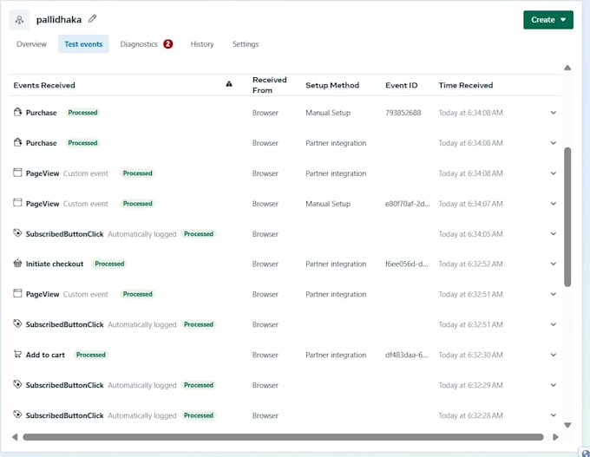Click the warning triangle icon in the table header
This screenshot has width=590, height=457.
[x=229, y=84]
